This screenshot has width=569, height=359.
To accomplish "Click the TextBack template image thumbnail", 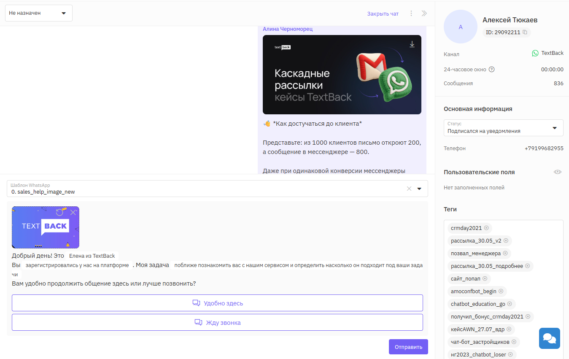I will (x=46, y=227).
